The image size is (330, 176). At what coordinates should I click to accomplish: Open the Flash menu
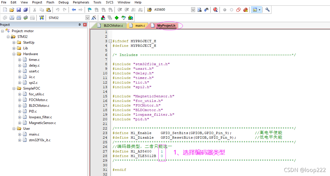[x=50, y=2]
